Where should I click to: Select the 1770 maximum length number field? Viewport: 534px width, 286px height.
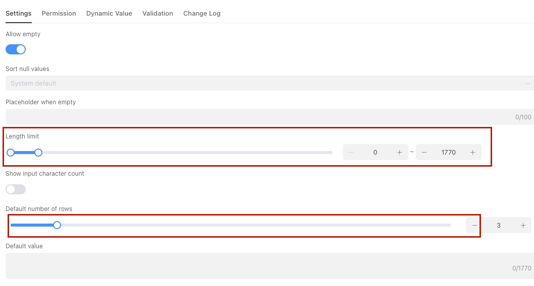pos(448,153)
